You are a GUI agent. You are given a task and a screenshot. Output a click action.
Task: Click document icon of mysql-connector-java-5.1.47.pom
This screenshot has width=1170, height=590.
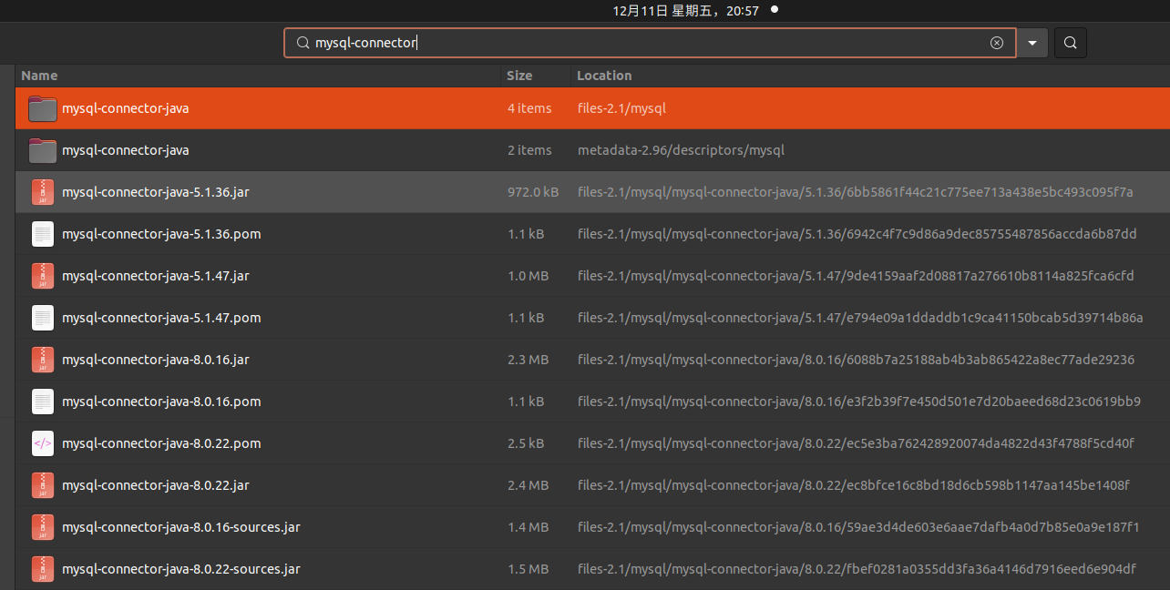(43, 318)
